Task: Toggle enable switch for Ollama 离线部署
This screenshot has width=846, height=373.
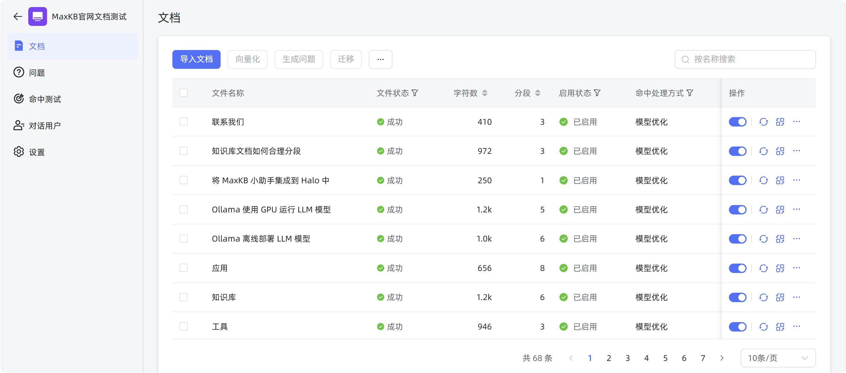Action: (738, 239)
